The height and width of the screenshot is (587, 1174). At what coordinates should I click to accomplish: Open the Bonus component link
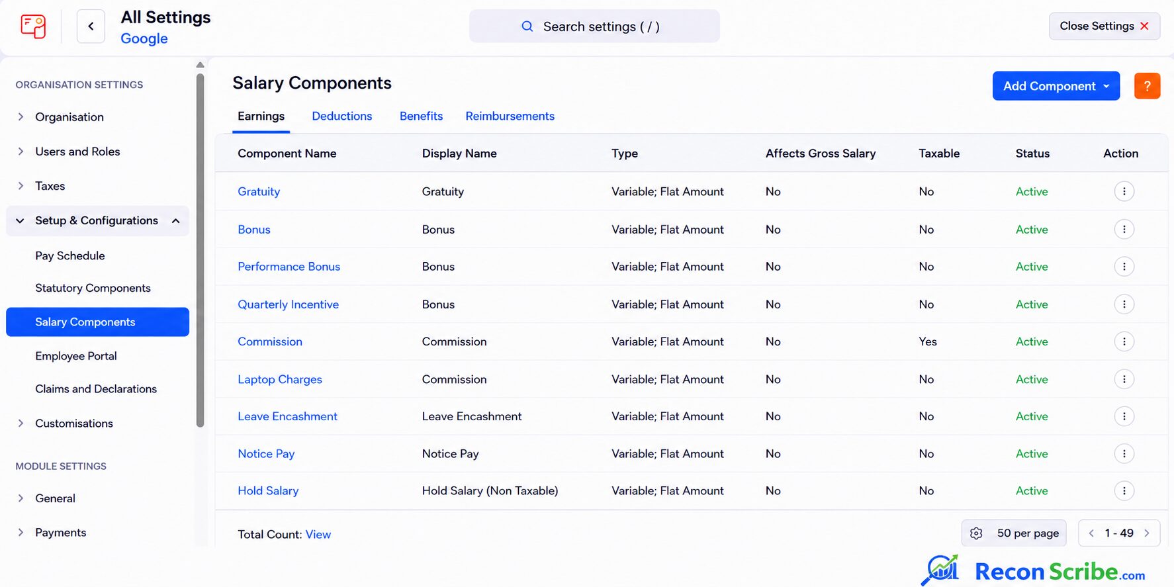pyautogui.click(x=254, y=229)
